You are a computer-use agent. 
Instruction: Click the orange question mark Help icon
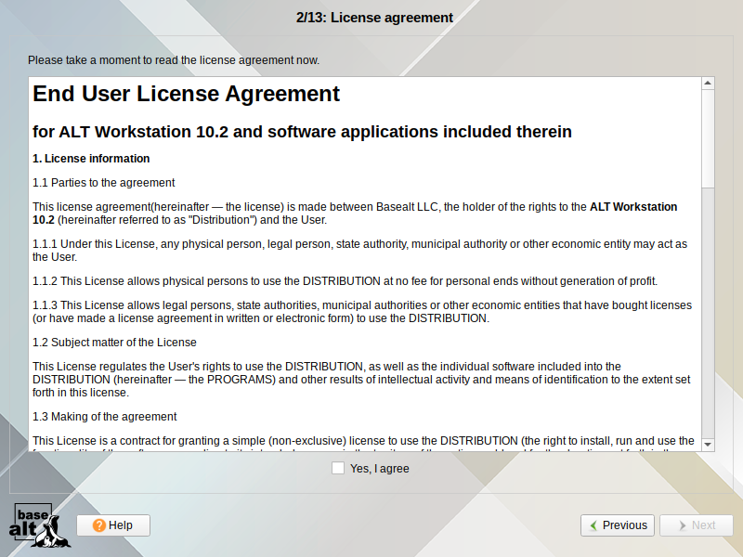coord(99,525)
